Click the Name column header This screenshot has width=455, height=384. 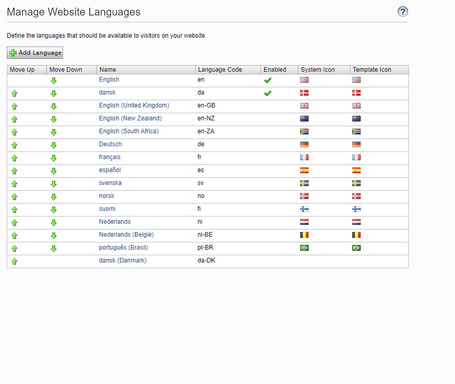[x=108, y=70]
